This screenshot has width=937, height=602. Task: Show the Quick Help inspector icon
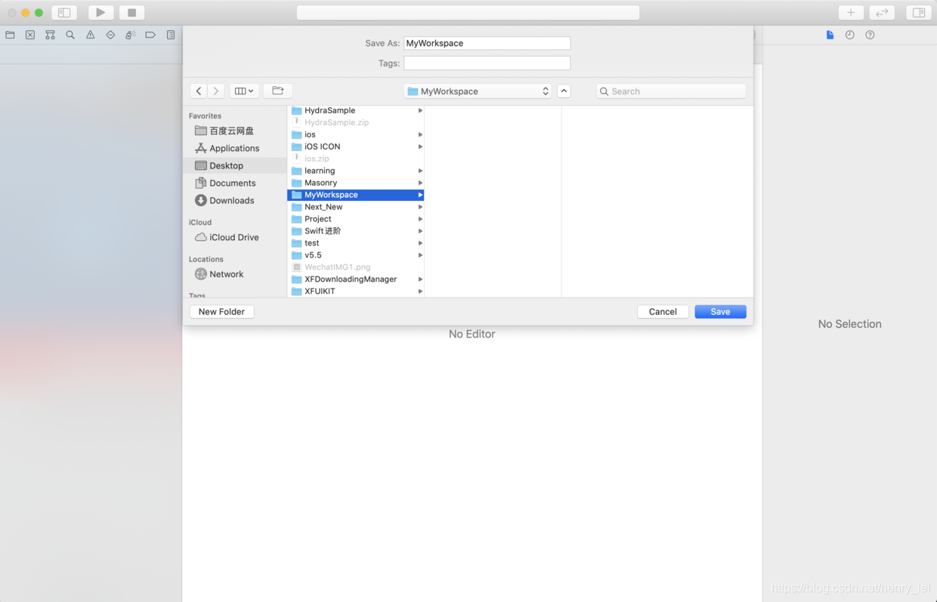(870, 35)
